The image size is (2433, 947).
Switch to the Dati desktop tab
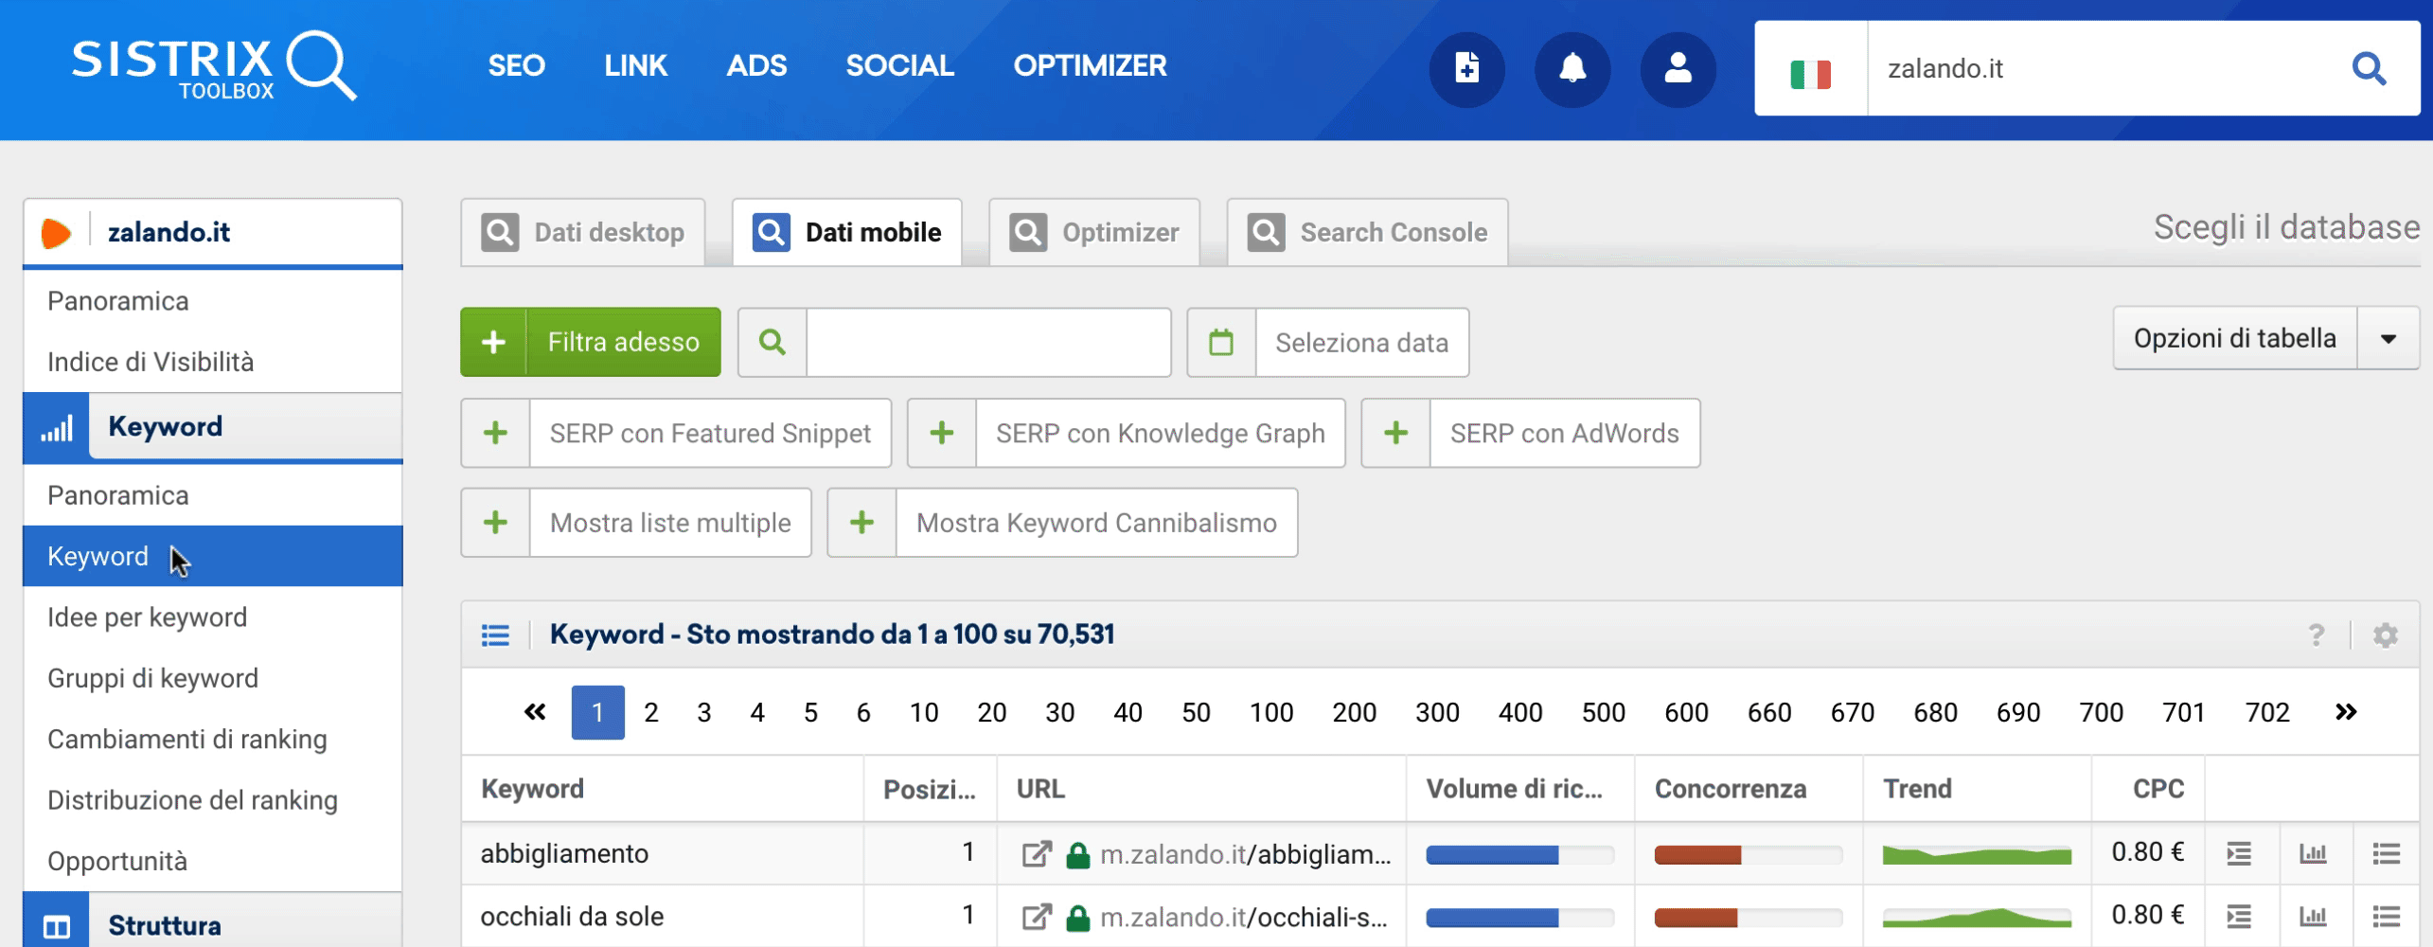(x=583, y=232)
